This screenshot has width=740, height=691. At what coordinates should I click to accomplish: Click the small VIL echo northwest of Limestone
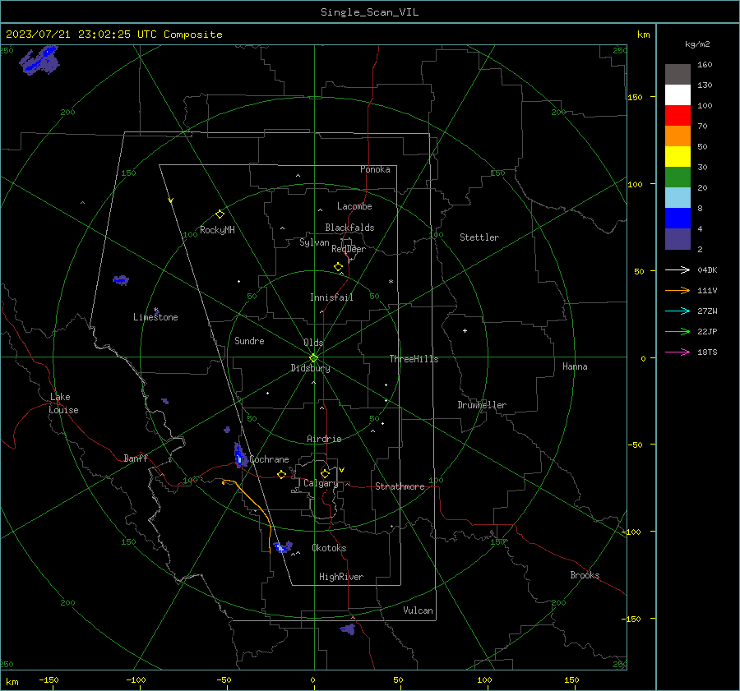click(x=122, y=280)
